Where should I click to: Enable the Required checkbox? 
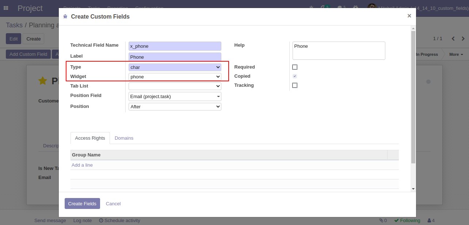coord(295,67)
